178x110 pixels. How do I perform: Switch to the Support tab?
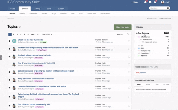pyautogui.click(x=61, y=9)
